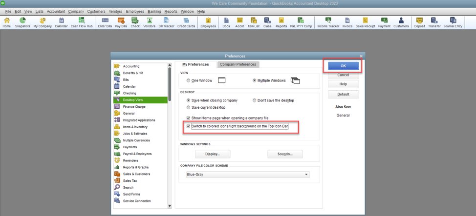476x216 pixels.
Task: Select the One Window radio button
Action: (x=189, y=80)
